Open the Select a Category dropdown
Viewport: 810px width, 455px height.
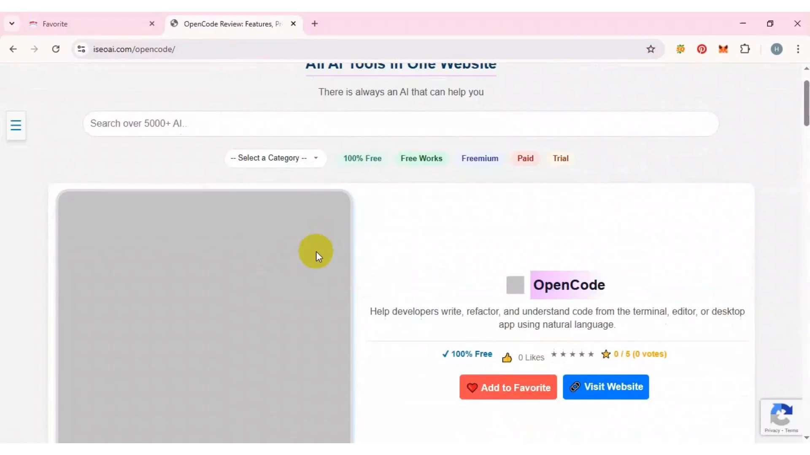click(275, 158)
